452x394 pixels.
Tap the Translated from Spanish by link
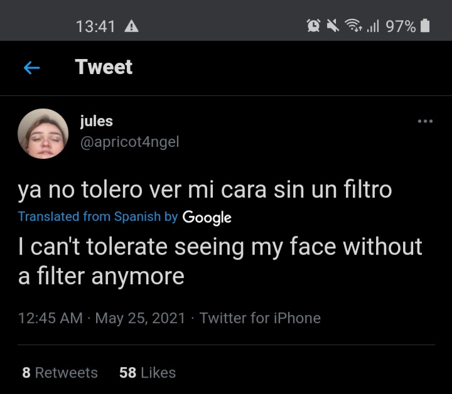(98, 216)
